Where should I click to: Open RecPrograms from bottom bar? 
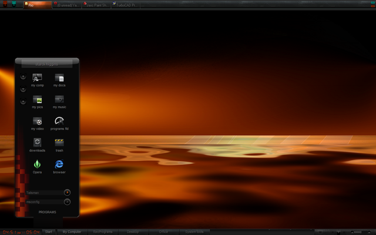[x=103, y=232]
